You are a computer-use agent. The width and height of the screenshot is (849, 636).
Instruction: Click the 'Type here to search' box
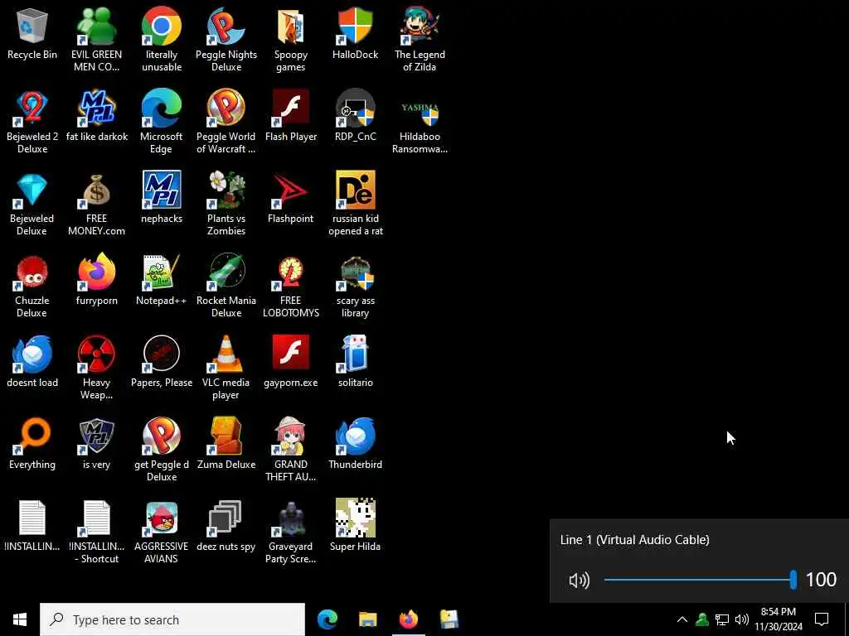172,619
